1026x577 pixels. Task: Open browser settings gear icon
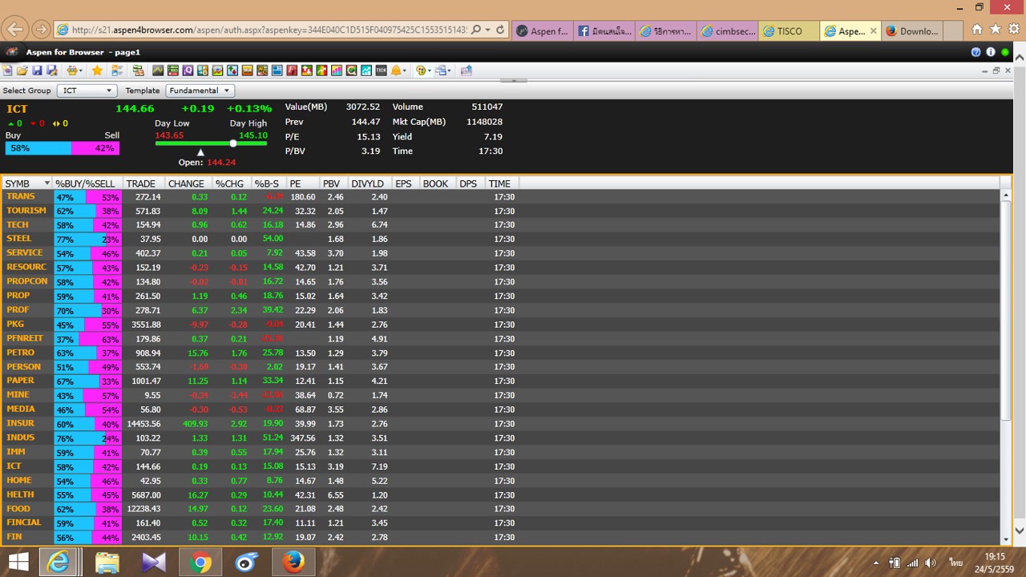coord(1014,30)
